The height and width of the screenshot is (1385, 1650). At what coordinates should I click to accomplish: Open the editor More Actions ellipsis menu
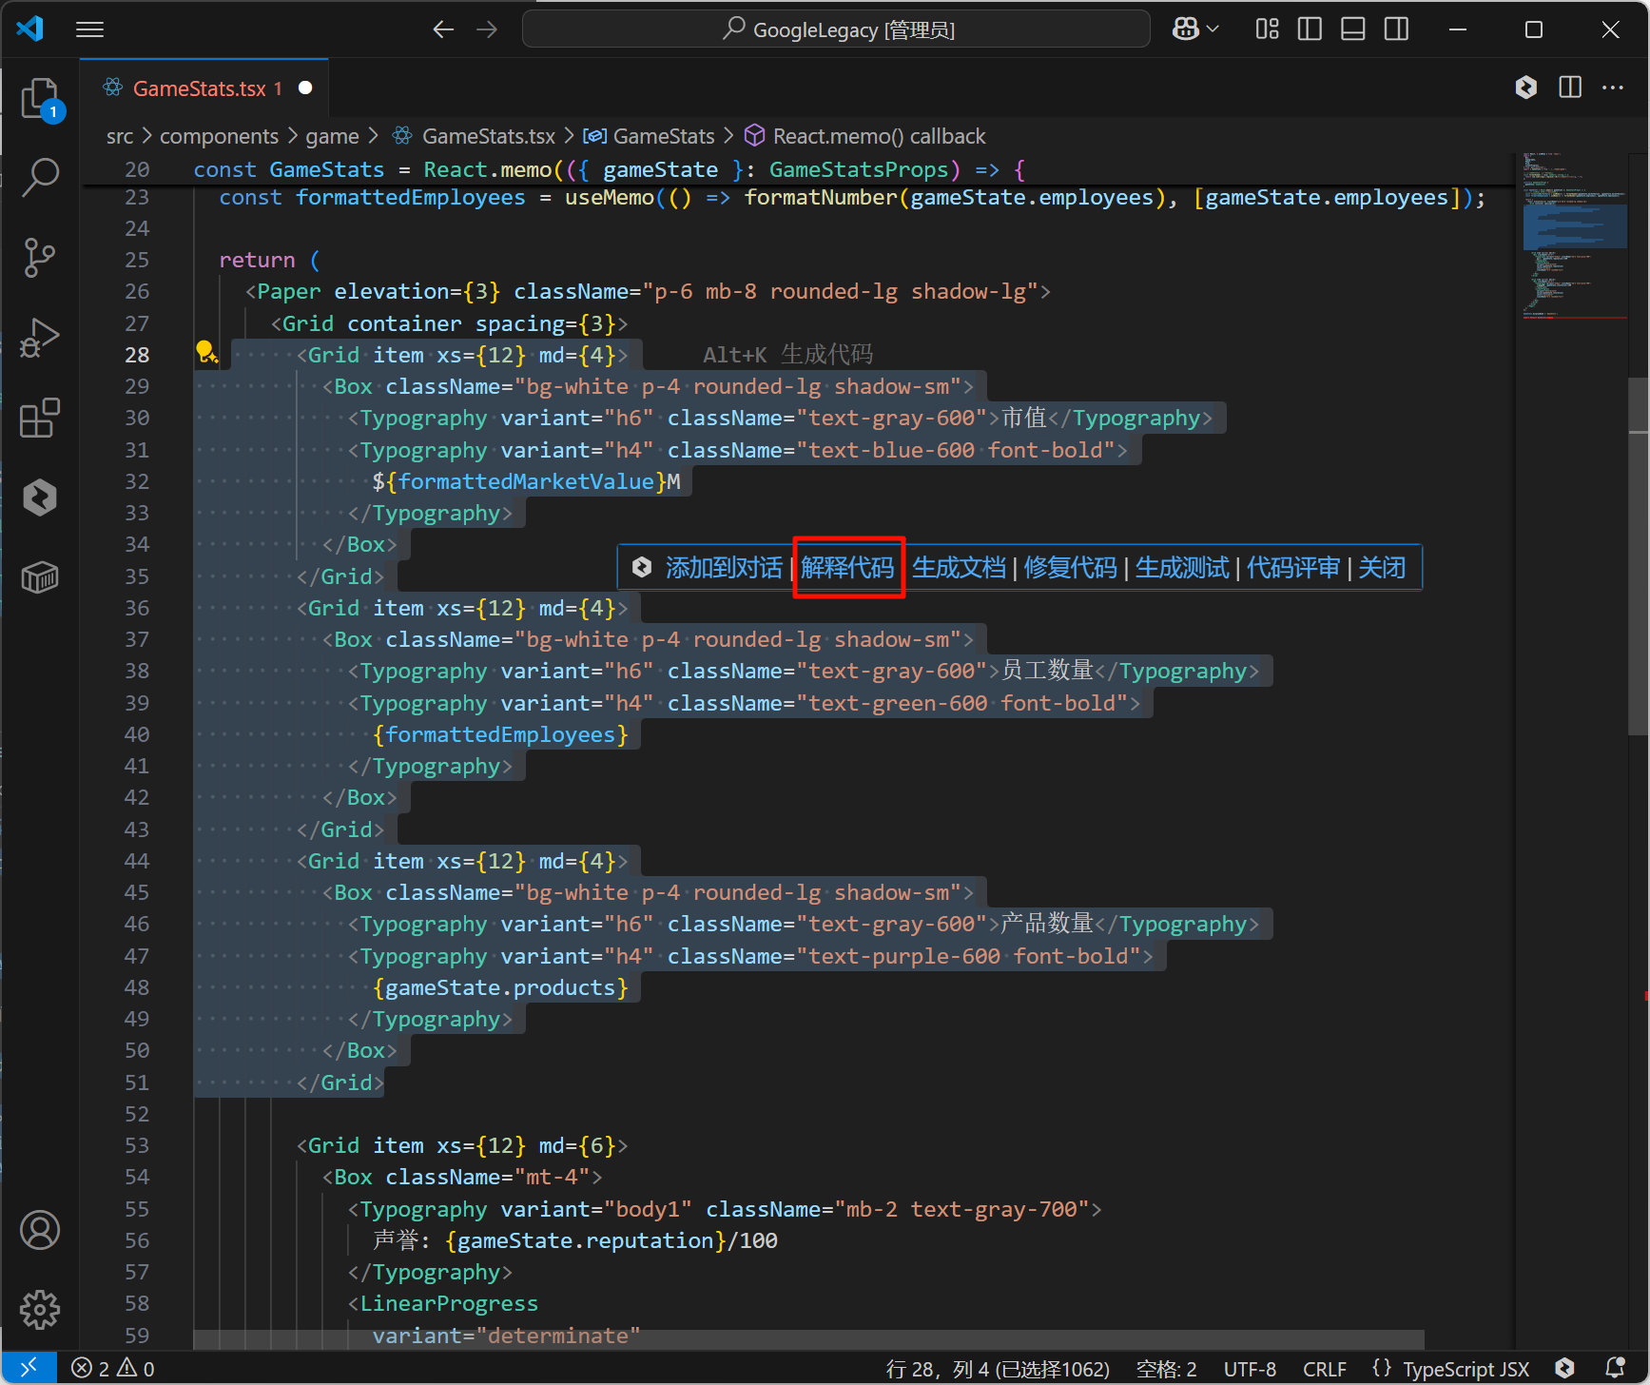point(1613,88)
